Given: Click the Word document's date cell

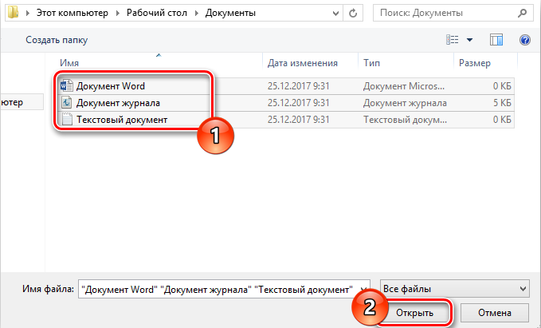Looking at the screenshot, I should pyautogui.click(x=299, y=86).
